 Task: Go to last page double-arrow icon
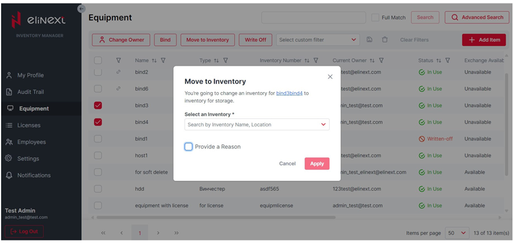tap(177, 233)
